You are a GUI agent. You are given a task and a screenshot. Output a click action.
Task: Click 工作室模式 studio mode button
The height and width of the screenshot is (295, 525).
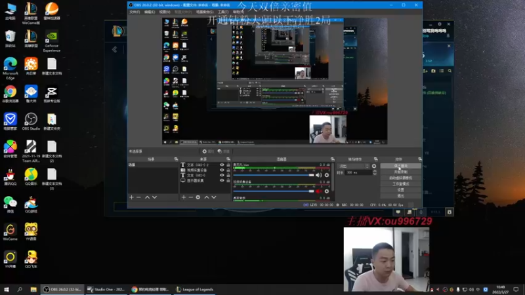(400, 184)
